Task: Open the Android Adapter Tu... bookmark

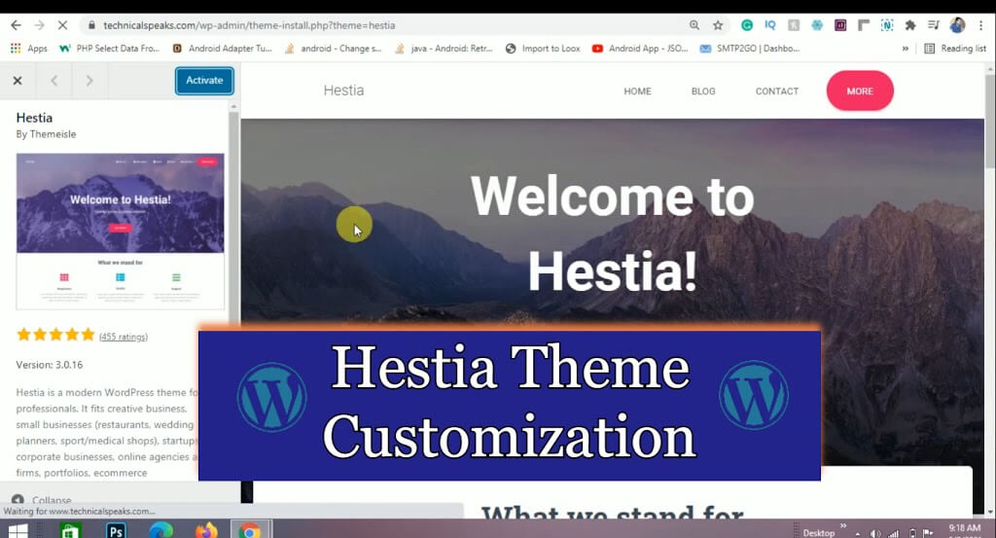Action: 223,49
